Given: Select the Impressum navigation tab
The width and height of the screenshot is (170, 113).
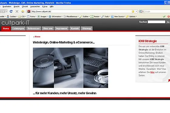Looking at the screenshot, I should tap(62, 28).
